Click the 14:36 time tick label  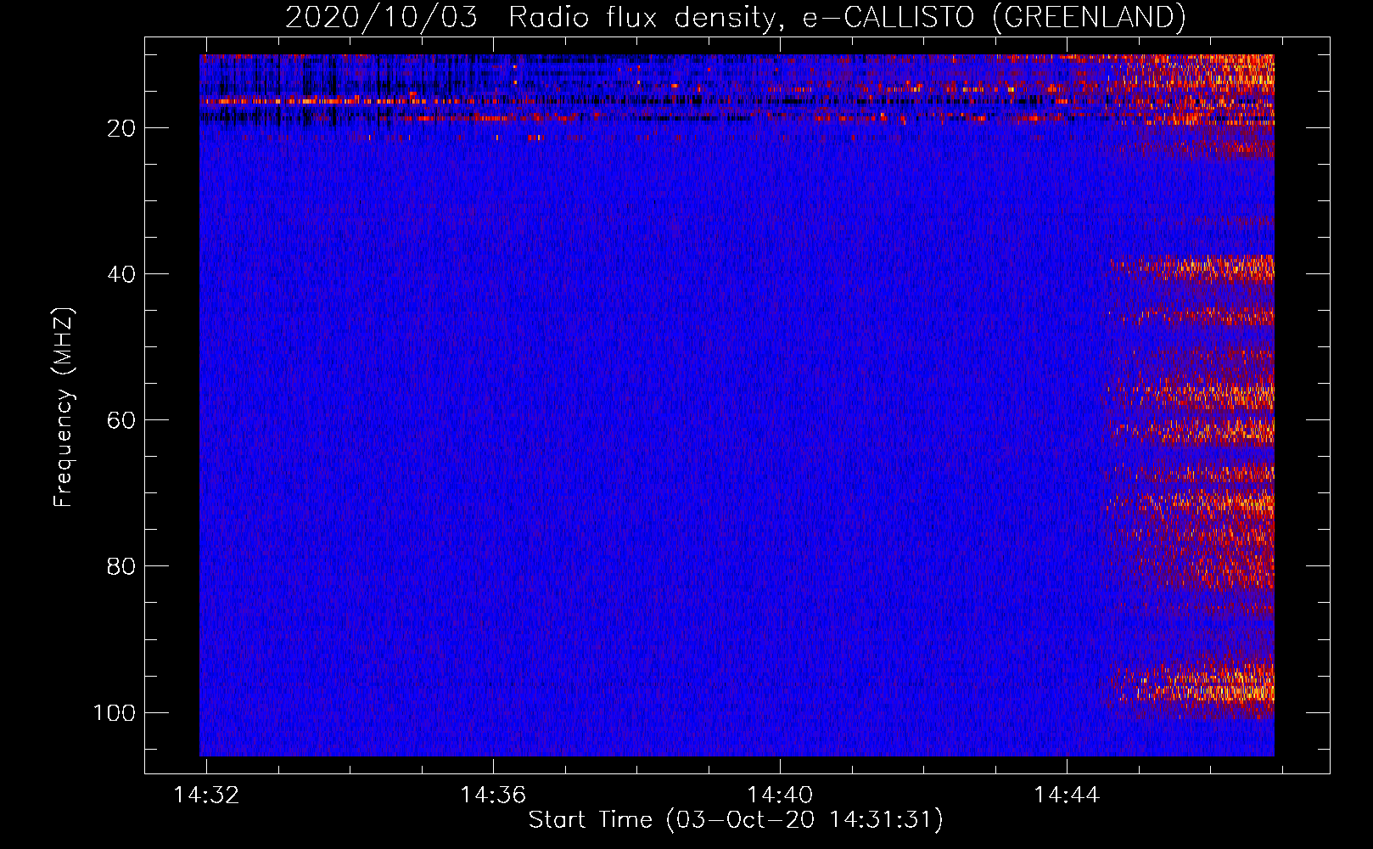click(493, 795)
